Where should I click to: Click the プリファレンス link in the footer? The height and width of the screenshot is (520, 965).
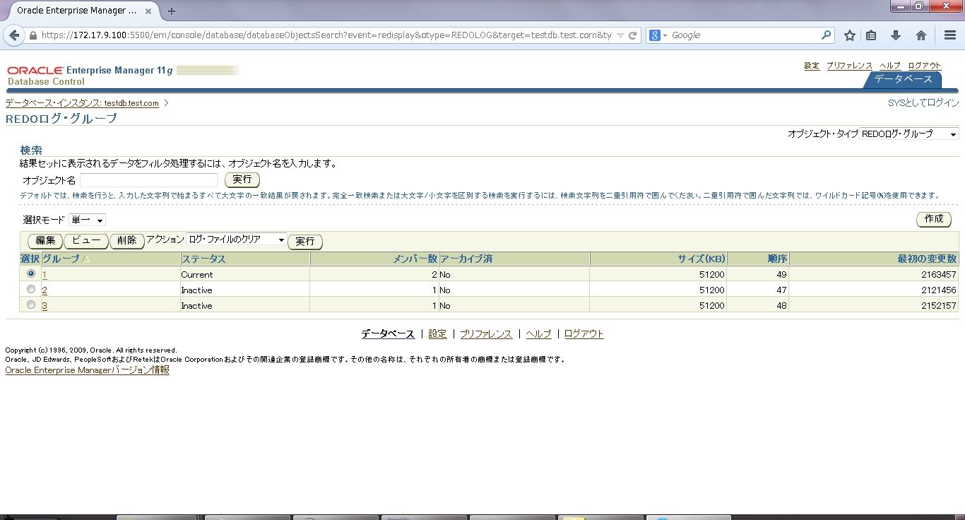pos(486,333)
